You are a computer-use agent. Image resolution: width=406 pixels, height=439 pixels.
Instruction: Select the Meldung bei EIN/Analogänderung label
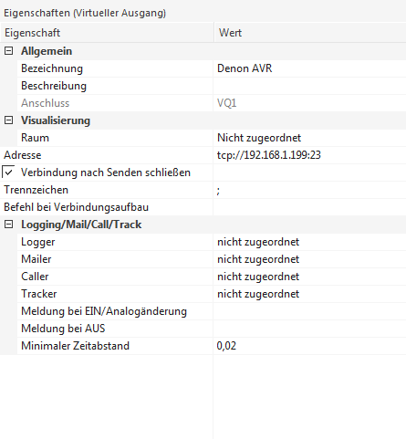104,311
